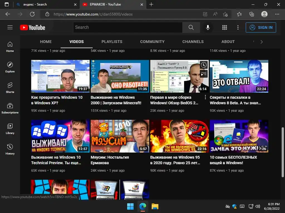Image resolution: width=285 pixels, height=213 pixels.
Task: Play the 'ЭТО ОТВАЛ!' thumbnail, duration 22:24
Action: 239,76
